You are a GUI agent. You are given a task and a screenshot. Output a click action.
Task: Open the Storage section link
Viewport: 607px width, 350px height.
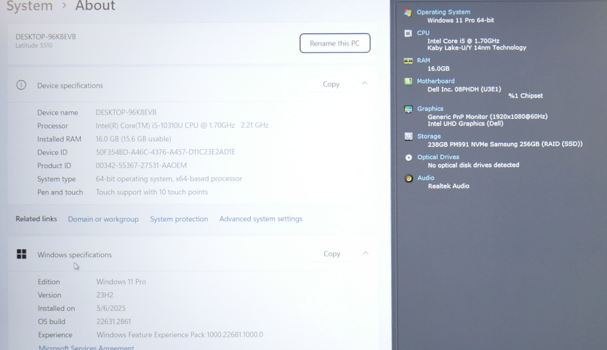pos(429,136)
